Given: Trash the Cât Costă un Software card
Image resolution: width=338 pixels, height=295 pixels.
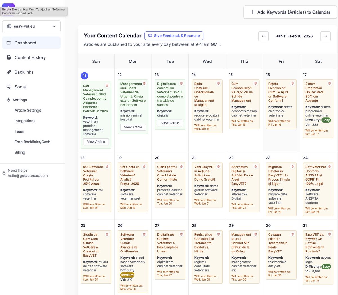Looking at the screenshot, I should click(144, 167).
